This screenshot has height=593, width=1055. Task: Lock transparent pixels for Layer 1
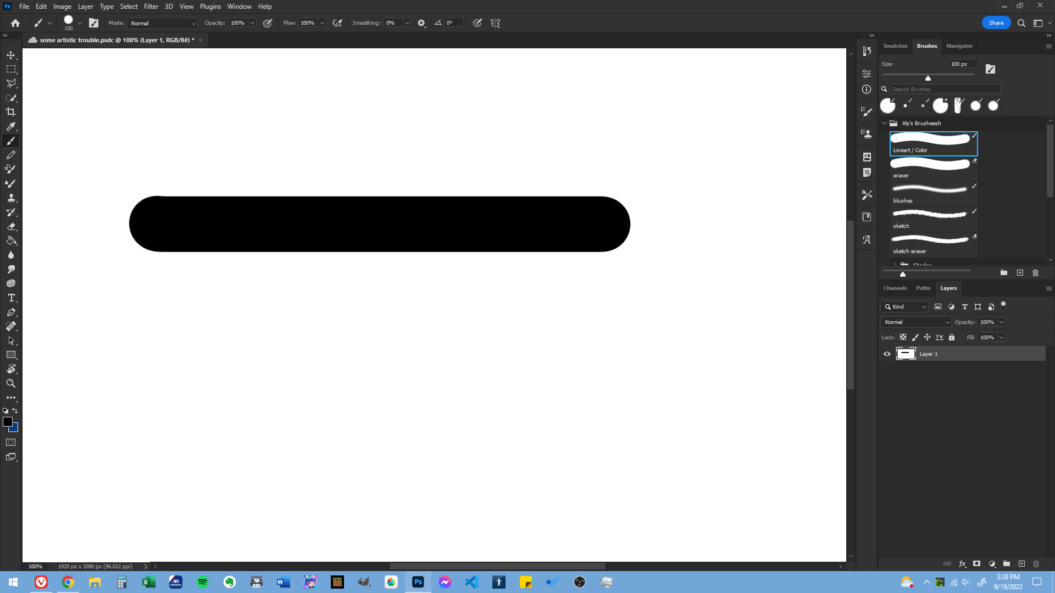click(x=903, y=337)
